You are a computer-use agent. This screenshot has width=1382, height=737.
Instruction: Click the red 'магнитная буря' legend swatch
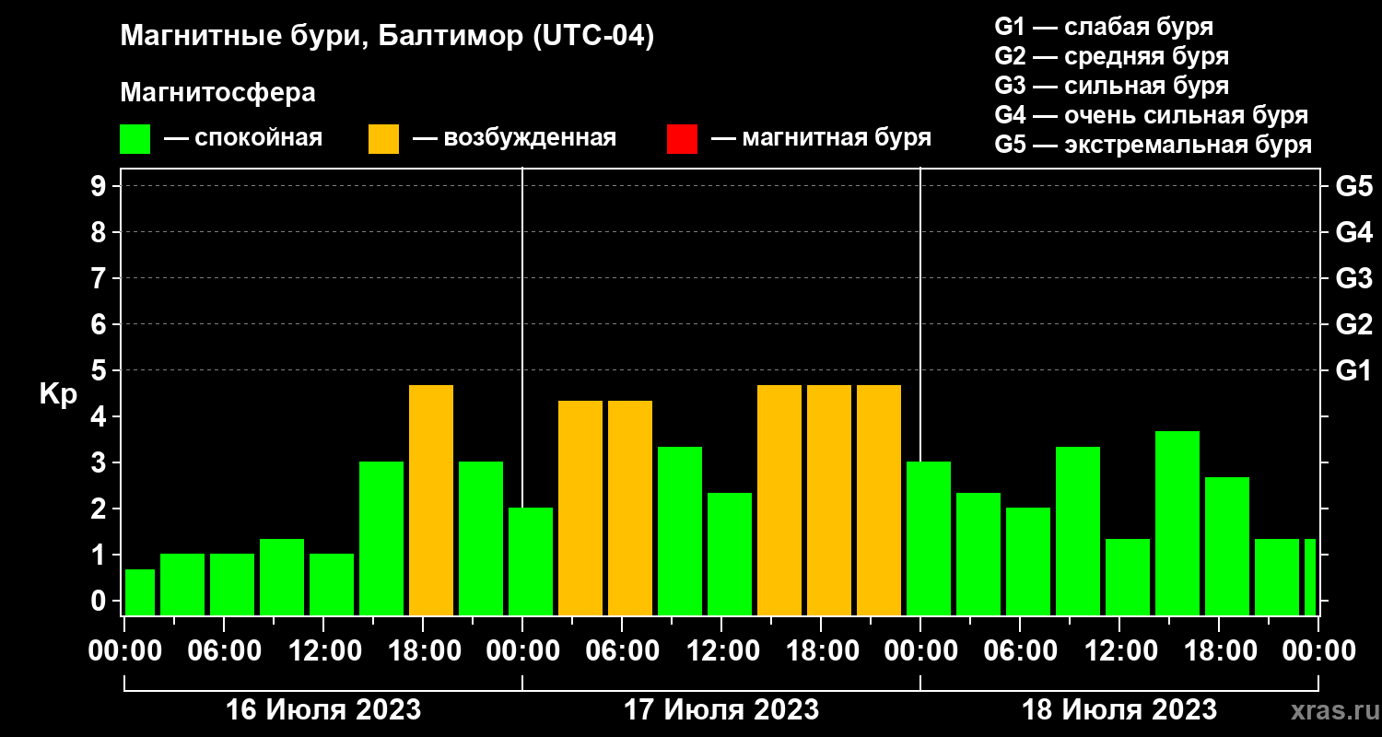(x=682, y=139)
